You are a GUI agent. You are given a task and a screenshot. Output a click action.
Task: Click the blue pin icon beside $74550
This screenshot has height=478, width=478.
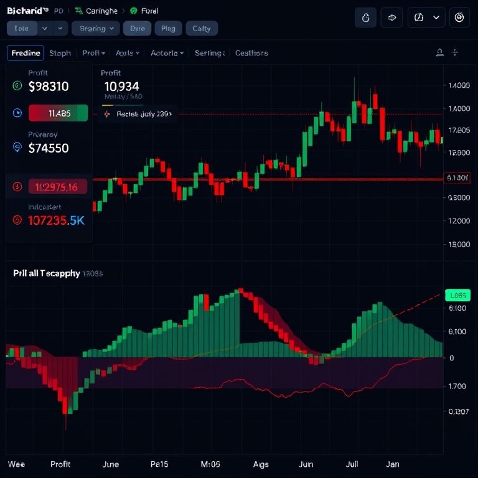(x=17, y=148)
